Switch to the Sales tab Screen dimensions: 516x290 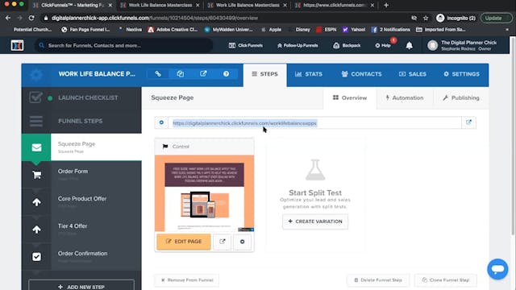click(413, 74)
